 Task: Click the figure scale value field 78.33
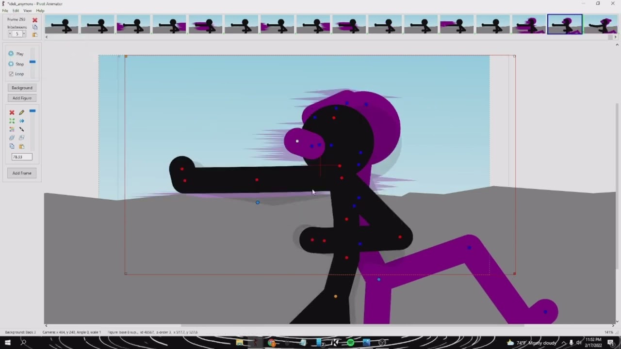(22, 157)
